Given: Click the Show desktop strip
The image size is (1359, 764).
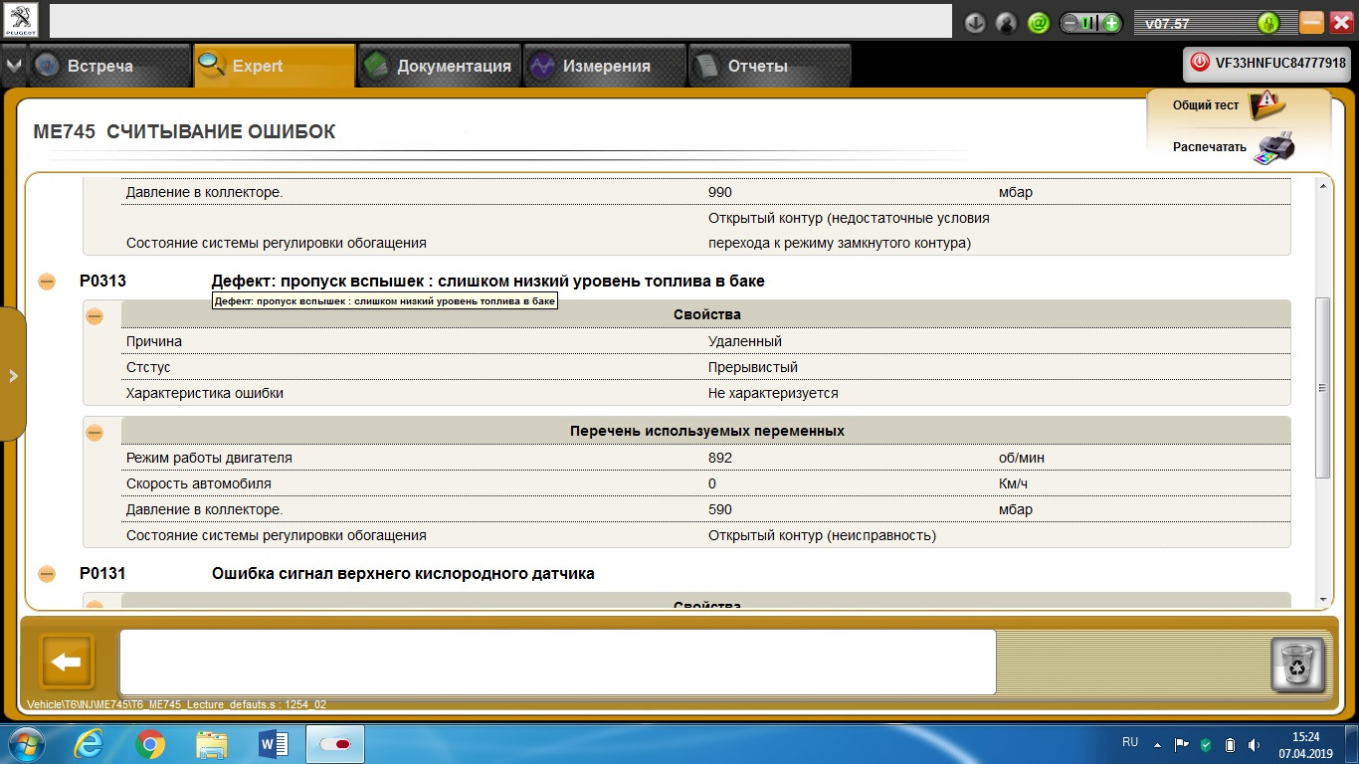Looking at the screenshot, I should pos(1351,744).
